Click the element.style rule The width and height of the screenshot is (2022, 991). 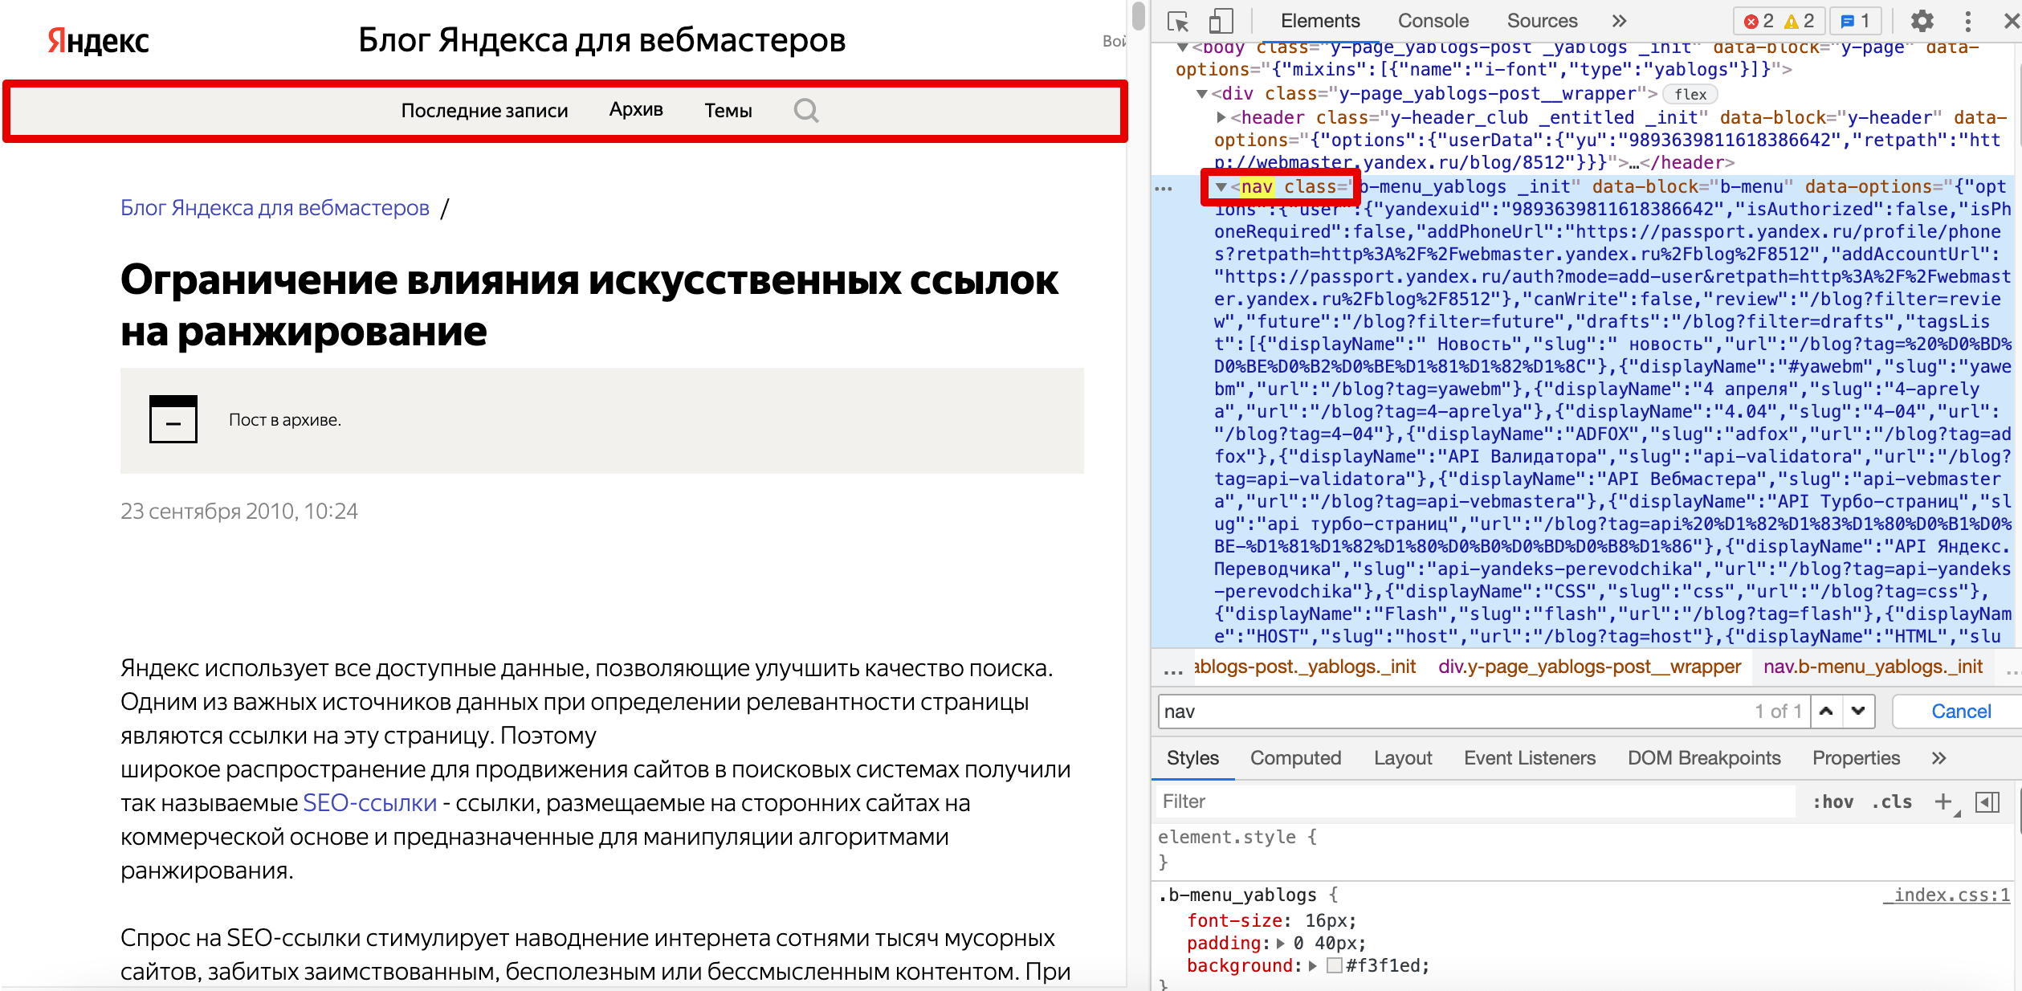(1226, 838)
